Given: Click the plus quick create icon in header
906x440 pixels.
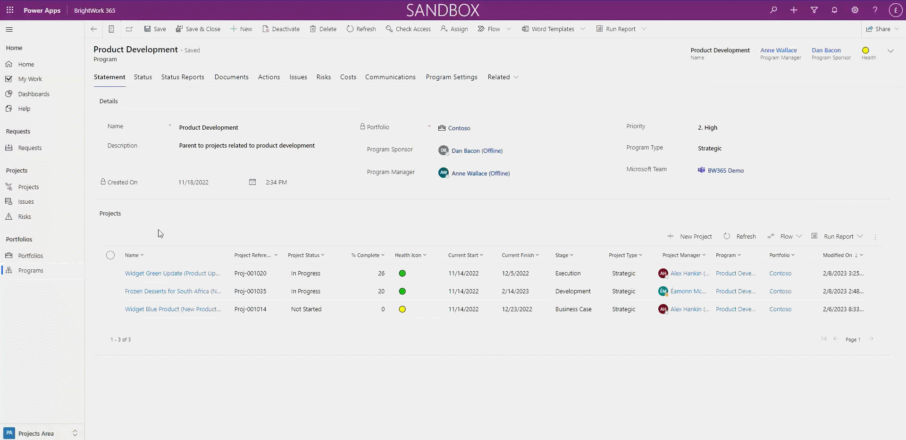Looking at the screenshot, I should 794,10.
